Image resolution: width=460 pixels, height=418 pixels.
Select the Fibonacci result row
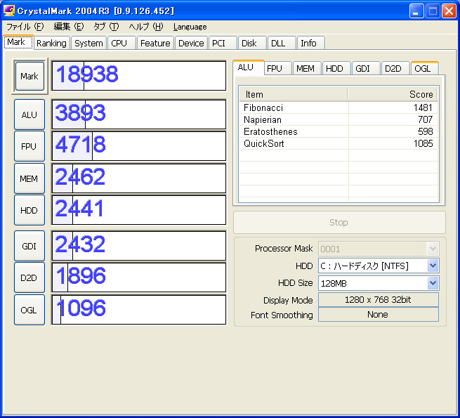point(339,107)
